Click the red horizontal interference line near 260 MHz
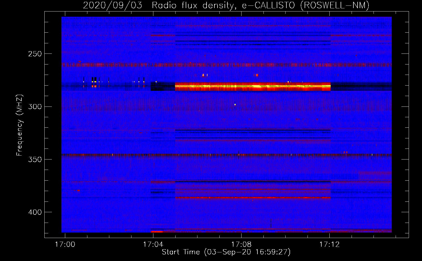Viewport: 422px width, 261px height. point(226,65)
